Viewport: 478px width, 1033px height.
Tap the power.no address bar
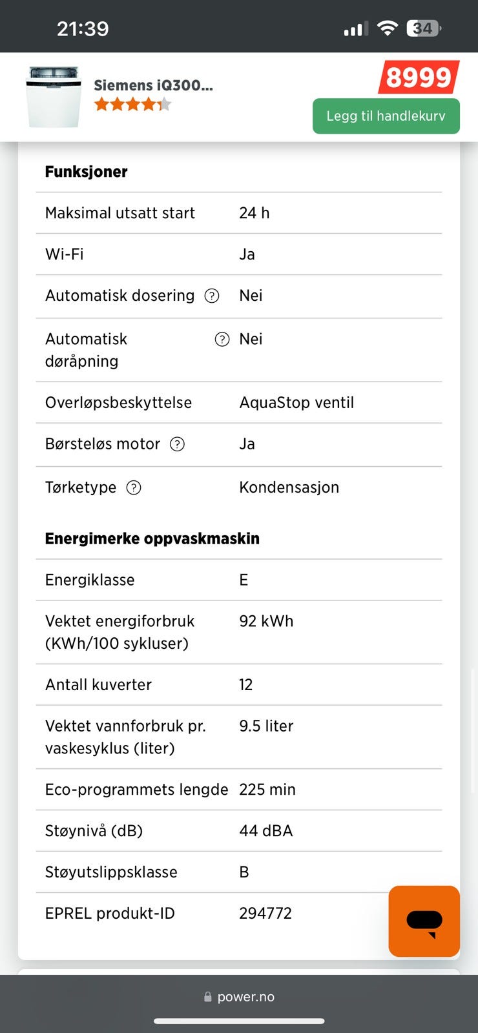[x=239, y=997]
